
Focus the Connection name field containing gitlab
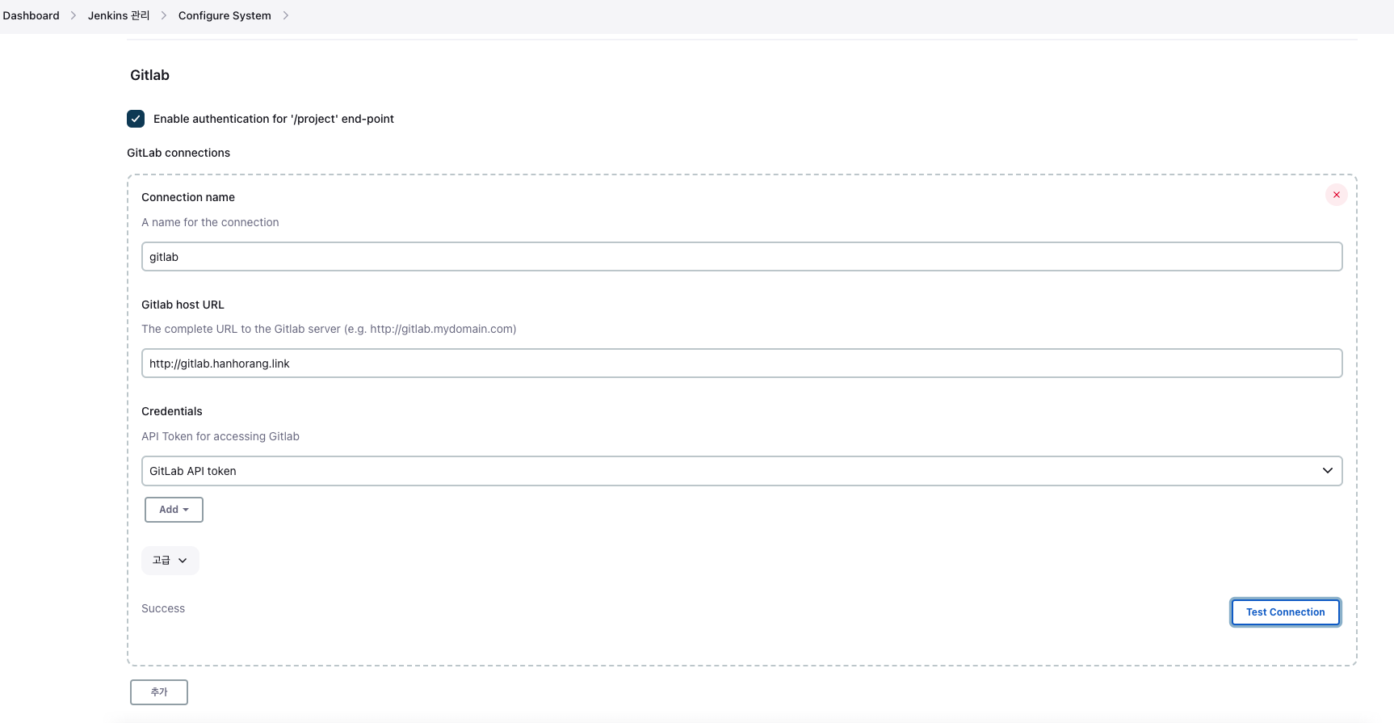tap(741, 257)
